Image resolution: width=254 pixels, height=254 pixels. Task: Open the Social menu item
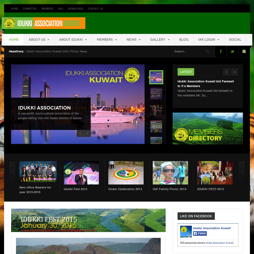click(x=235, y=39)
